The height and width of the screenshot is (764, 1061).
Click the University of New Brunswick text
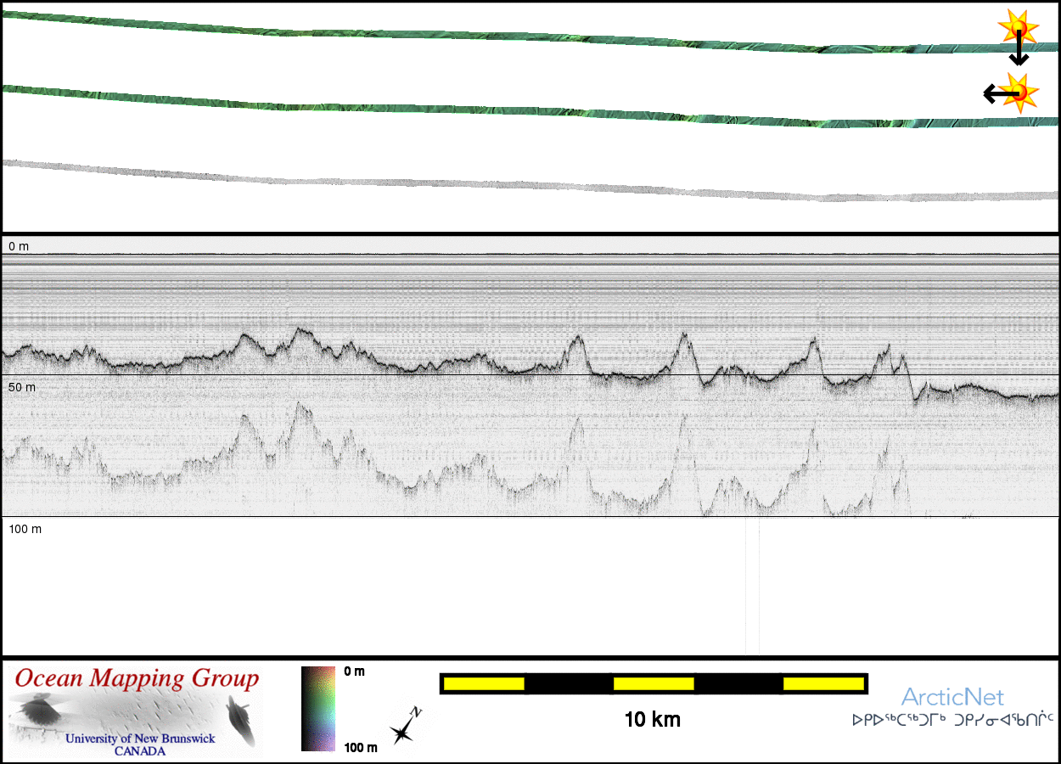tap(140, 739)
